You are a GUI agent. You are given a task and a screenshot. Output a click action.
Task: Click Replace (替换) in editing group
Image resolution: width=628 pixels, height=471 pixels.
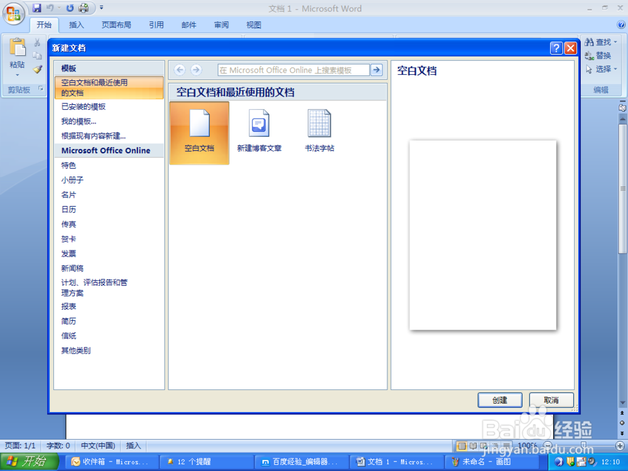coord(598,55)
